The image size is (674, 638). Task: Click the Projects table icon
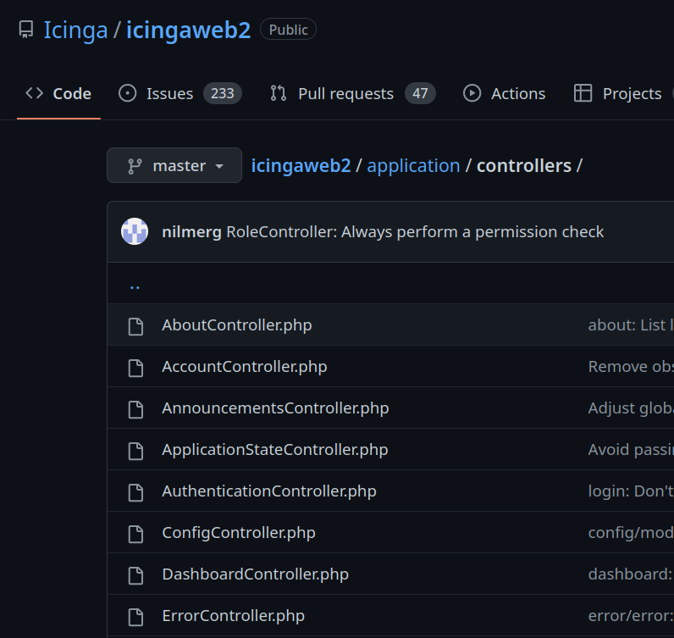pos(583,93)
